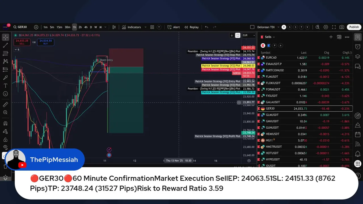Open the Sells watchlist dropdown

point(270,37)
